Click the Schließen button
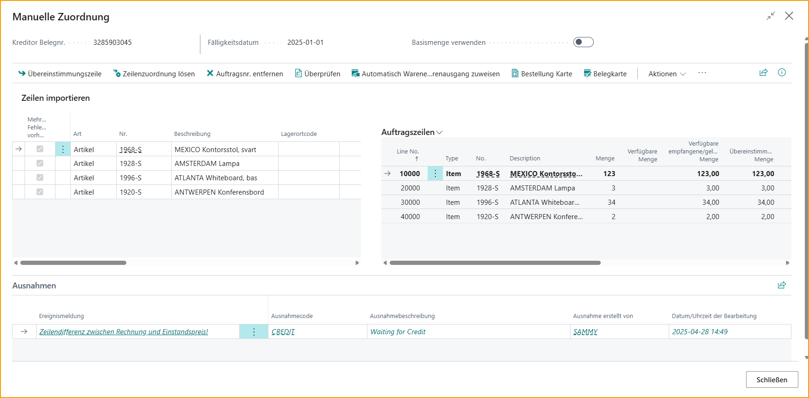The height and width of the screenshot is (398, 809). coord(772,380)
